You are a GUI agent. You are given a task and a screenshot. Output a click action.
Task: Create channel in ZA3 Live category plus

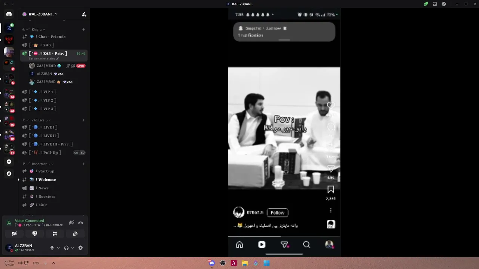83,120
